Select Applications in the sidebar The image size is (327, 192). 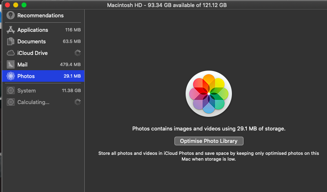[x=43, y=30]
